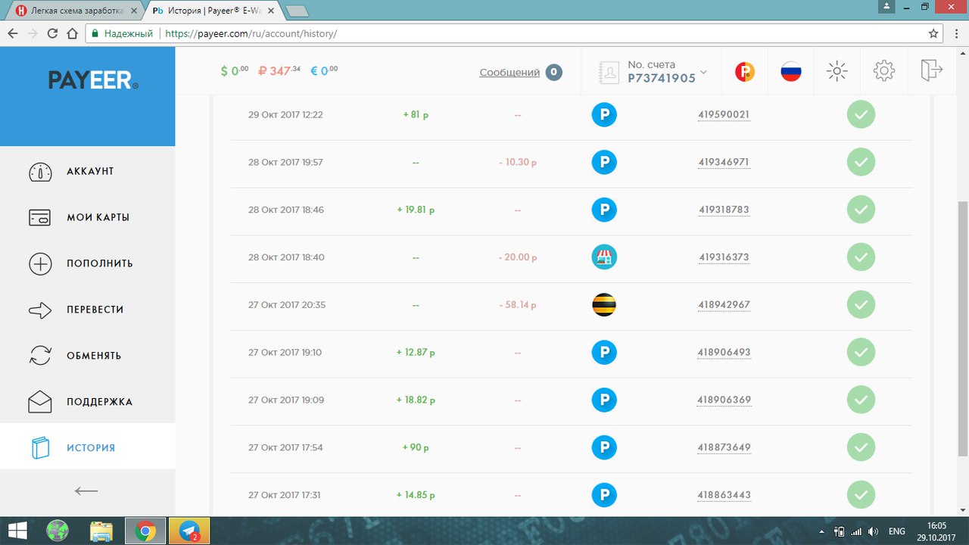Click the Beeline striped payment icon
The image size is (969, 545).
pyautogui.click(x=603, y=305)
